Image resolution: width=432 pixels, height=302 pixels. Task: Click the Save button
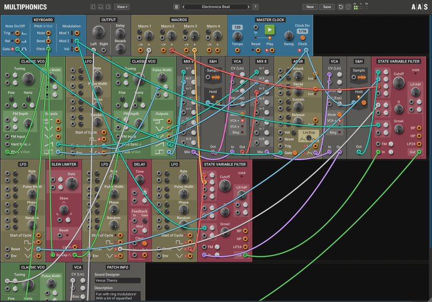(x=327, y=7)
